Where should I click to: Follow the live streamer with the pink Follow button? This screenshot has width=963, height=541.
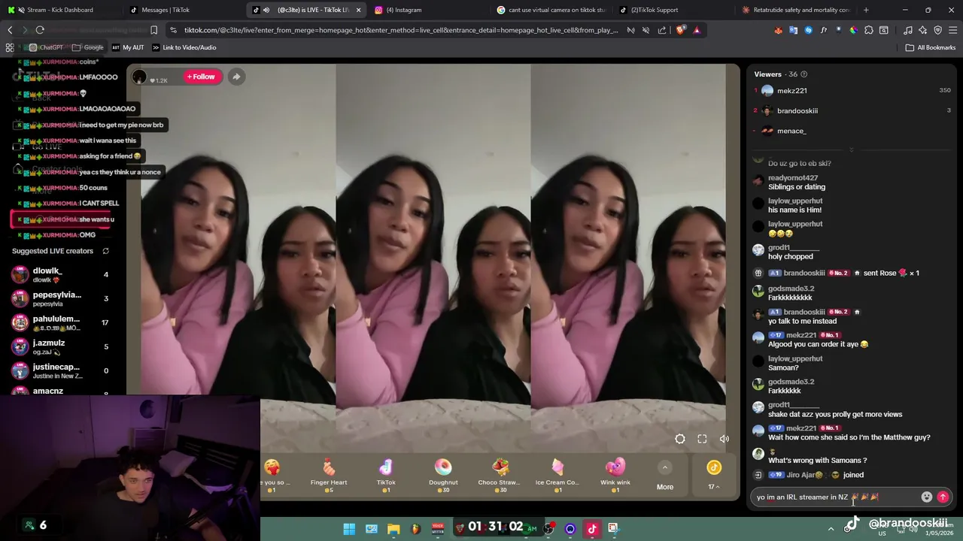point(201,77)
